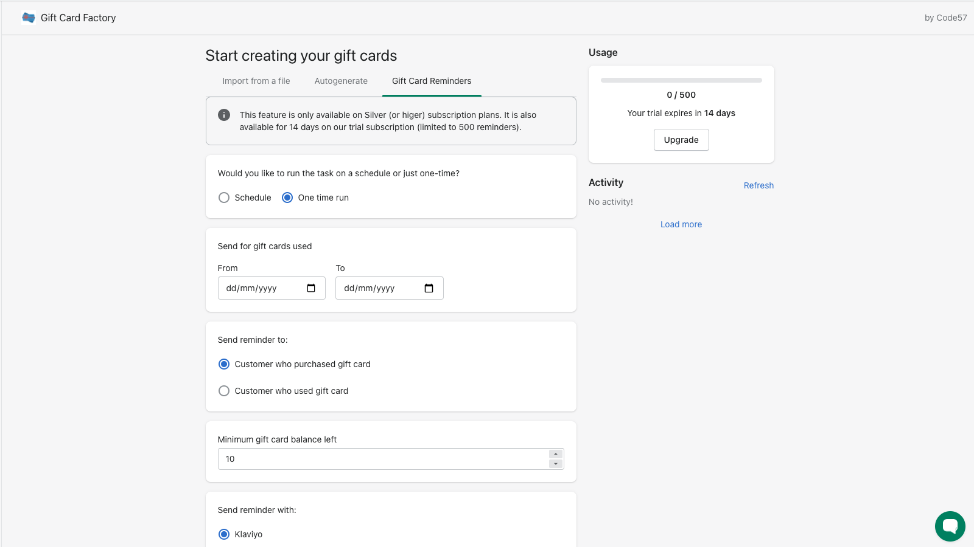The height and width of the screenshot is (547, 974).
Task: Select Klaviyo as reminder sender
Action: click(x=224, y=534)
